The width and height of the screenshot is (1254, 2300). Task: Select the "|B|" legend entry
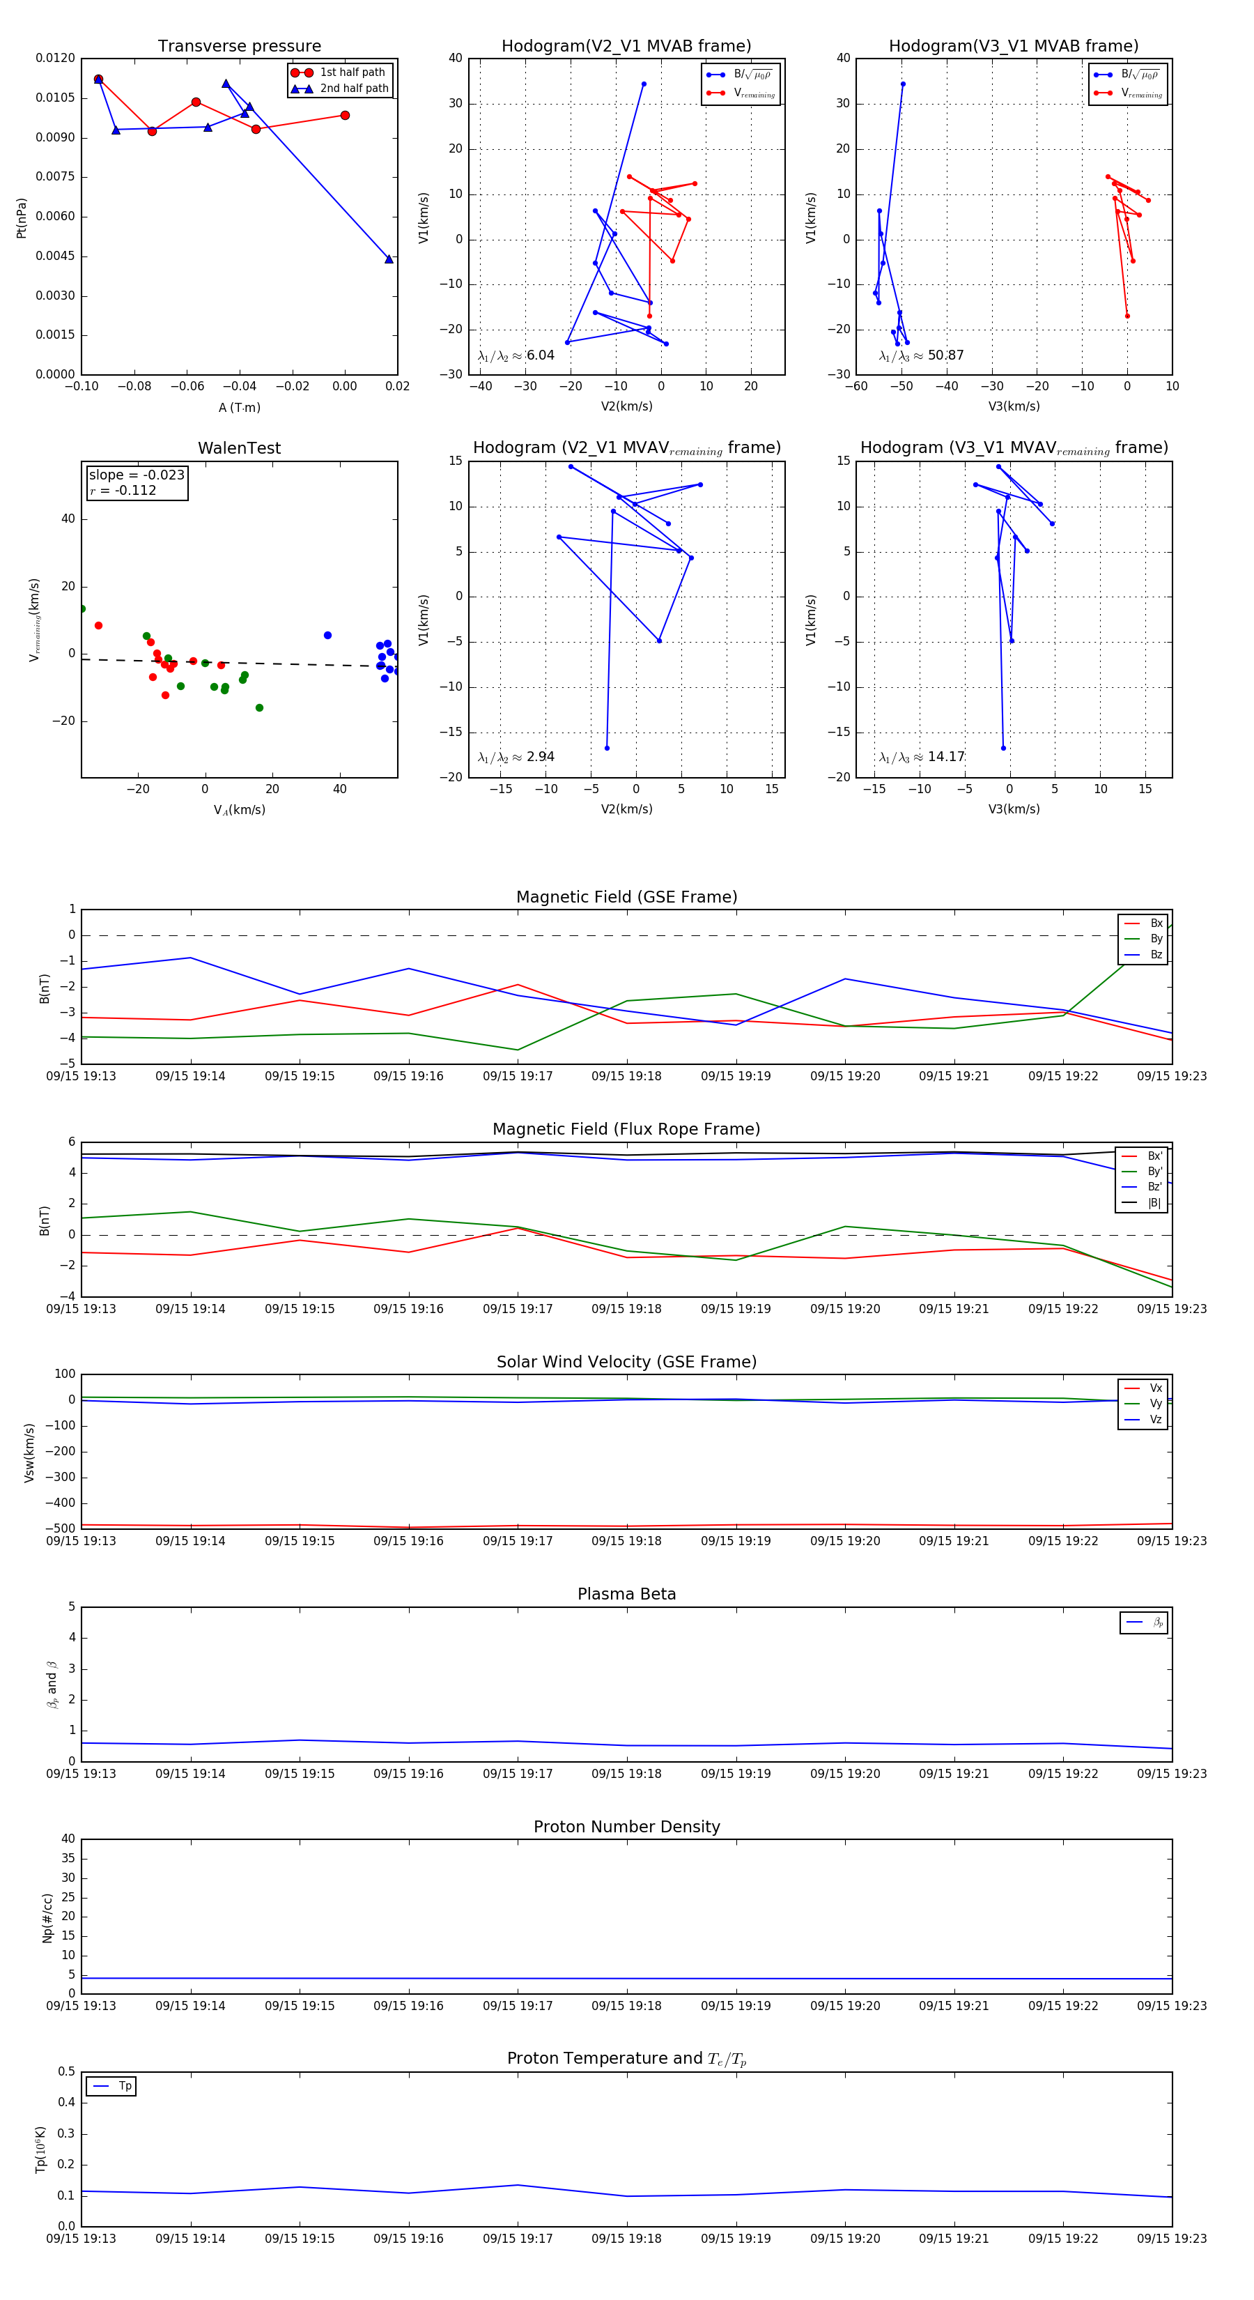point(1143,1203)
